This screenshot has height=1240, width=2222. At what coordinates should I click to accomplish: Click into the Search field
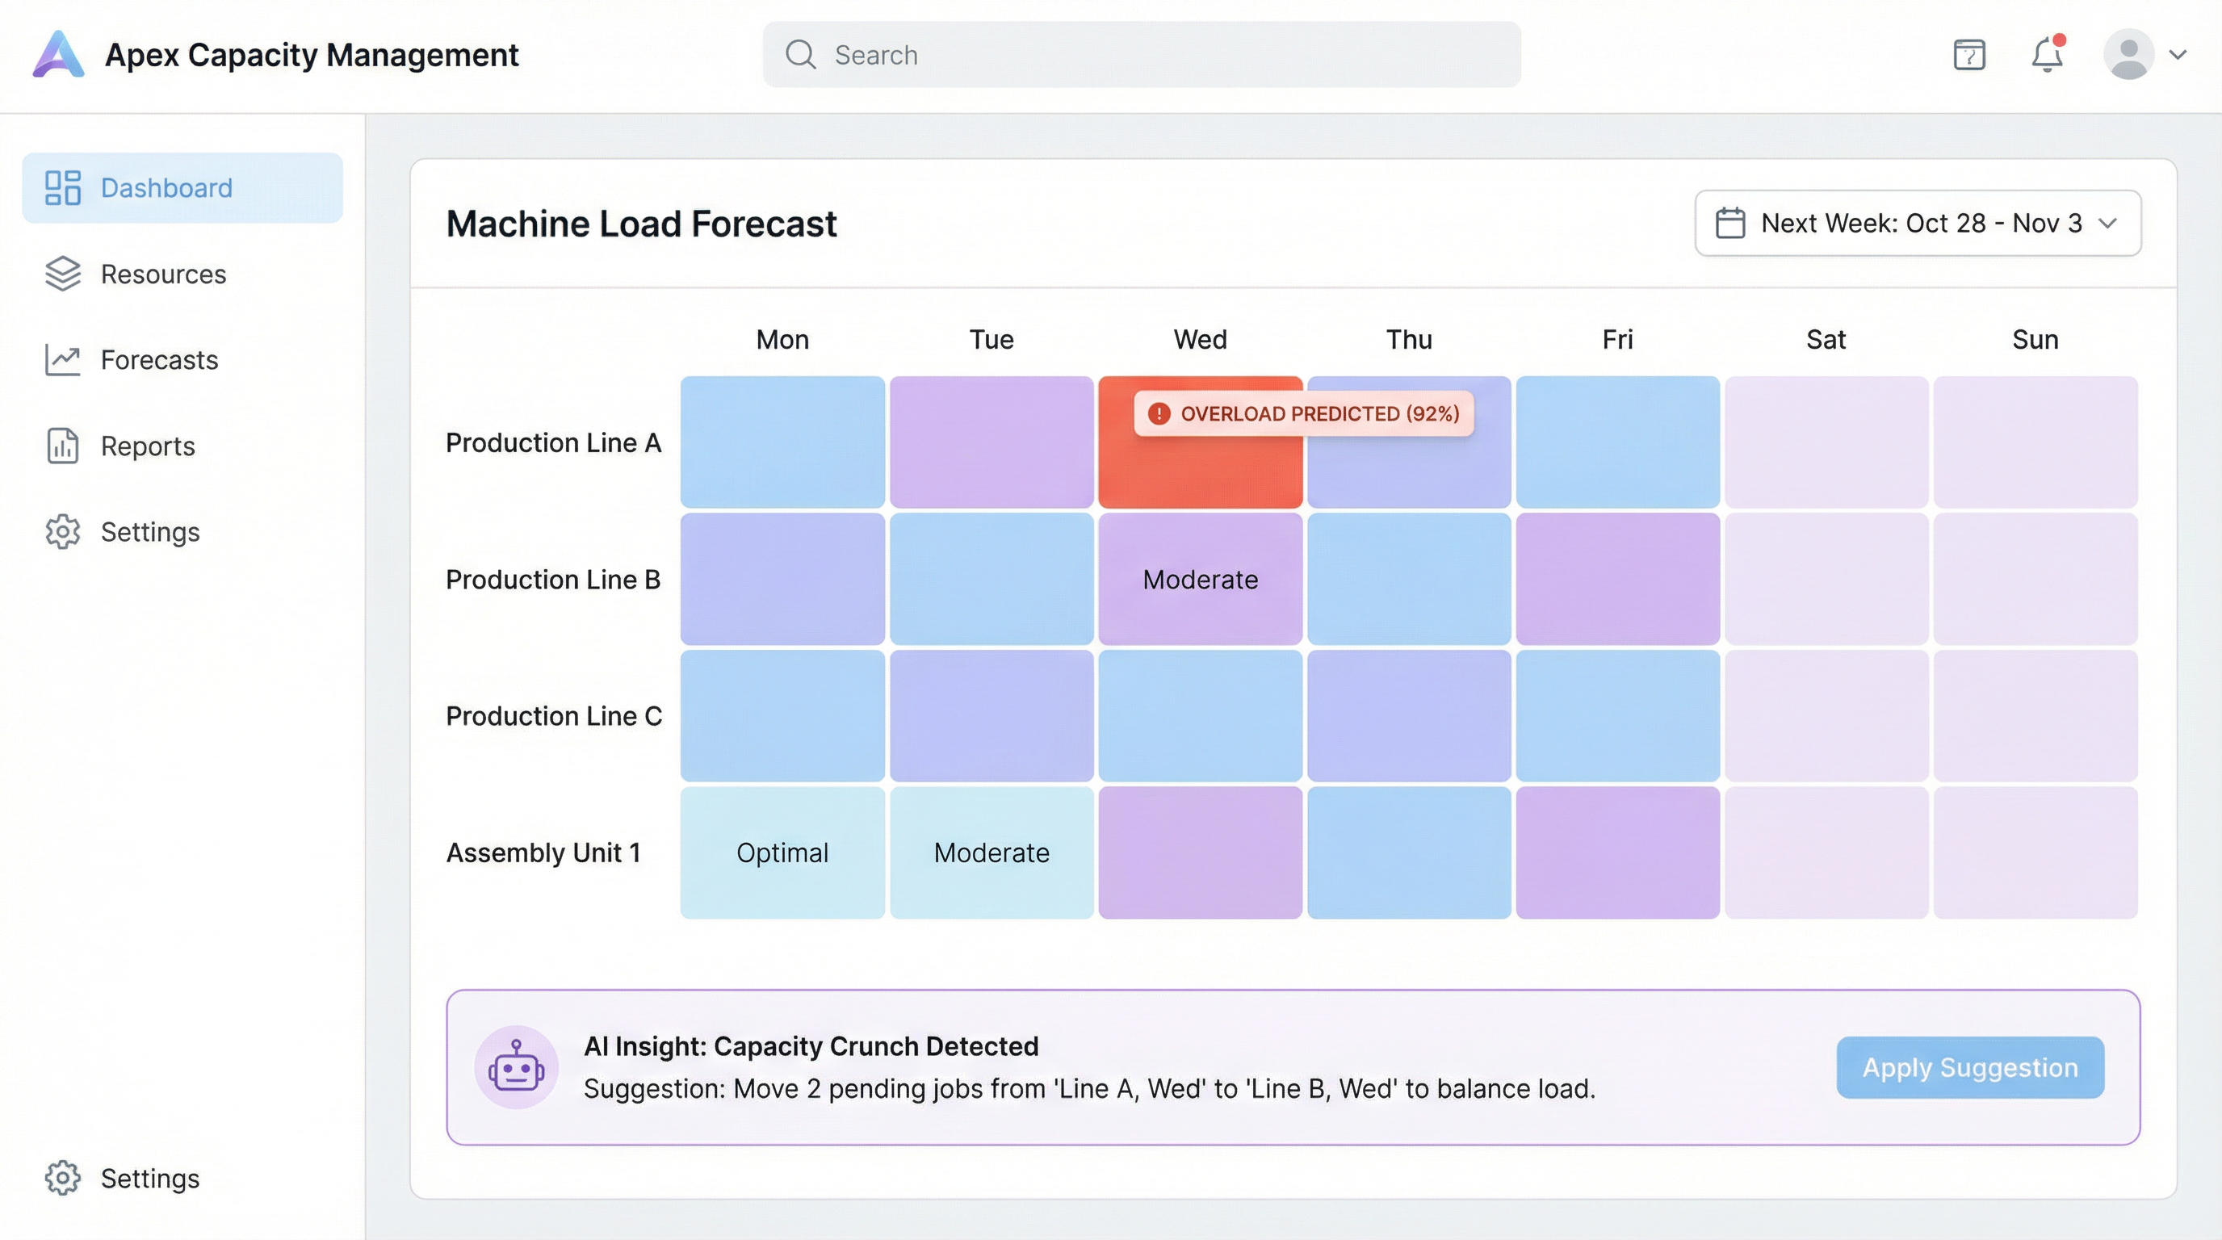[x=1140, y=55]
